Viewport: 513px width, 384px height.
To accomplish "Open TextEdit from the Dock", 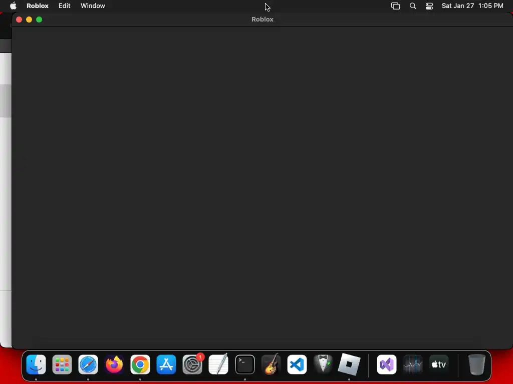I will [x=218, y=364].
